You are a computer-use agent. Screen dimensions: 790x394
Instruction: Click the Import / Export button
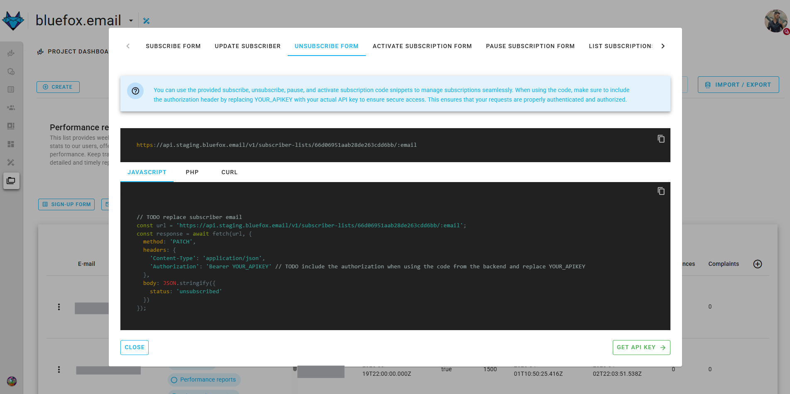point(738,85)
